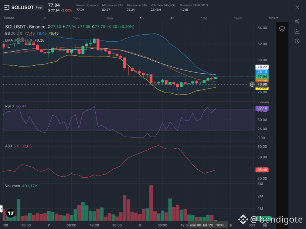
Task: Click the TradingView logo badge
Action: (x=11, y=213)
